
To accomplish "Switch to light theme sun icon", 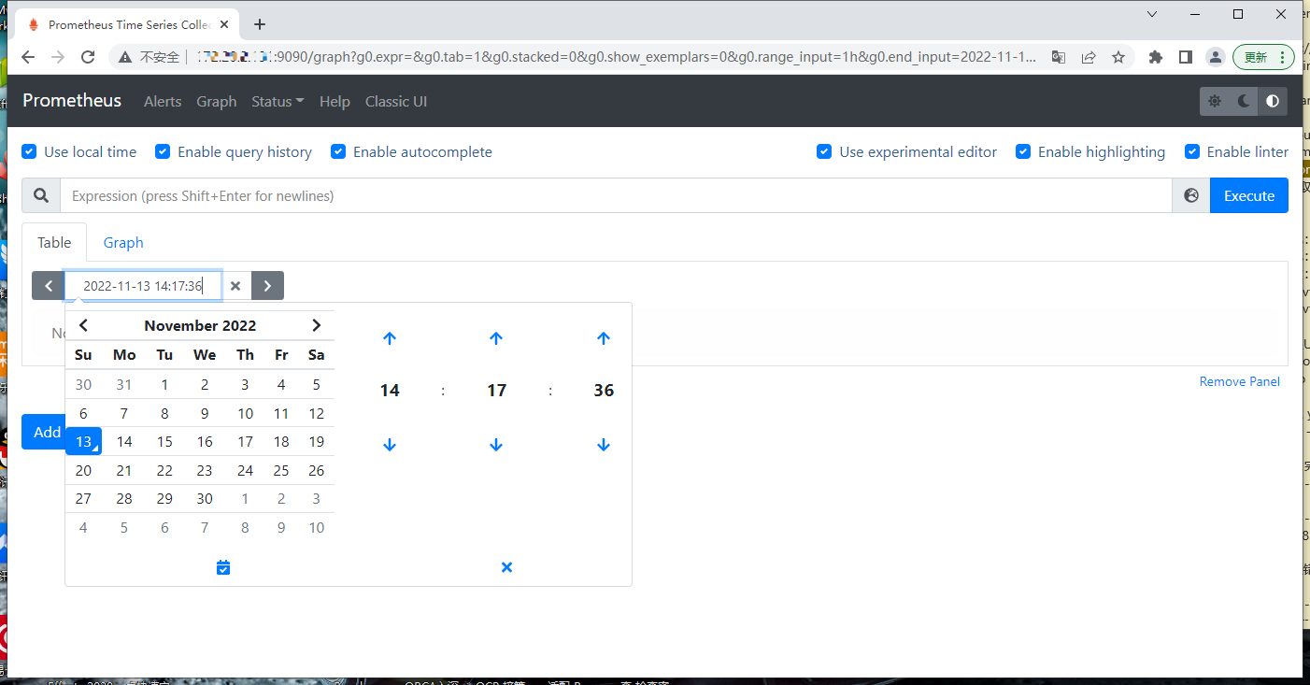I will coord(1215,101).
